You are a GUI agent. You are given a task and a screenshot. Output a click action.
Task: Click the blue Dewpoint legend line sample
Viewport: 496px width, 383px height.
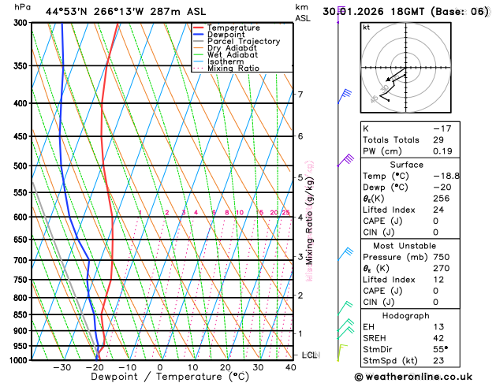click(x=199, y=35)
